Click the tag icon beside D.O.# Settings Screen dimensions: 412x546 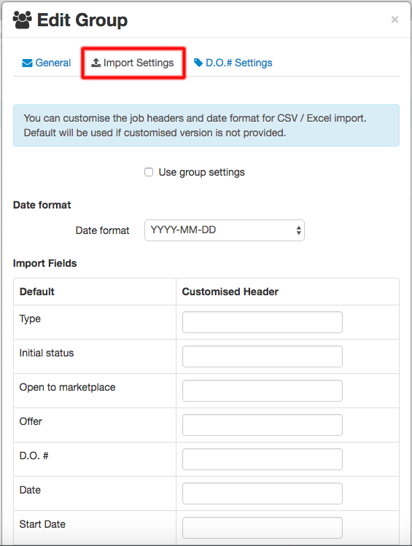coord(198,63)
